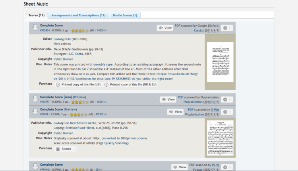Open gear settings for #318757 score
Image resolution: width=298 pixels, height=171 pixels.
click(225, 99)
